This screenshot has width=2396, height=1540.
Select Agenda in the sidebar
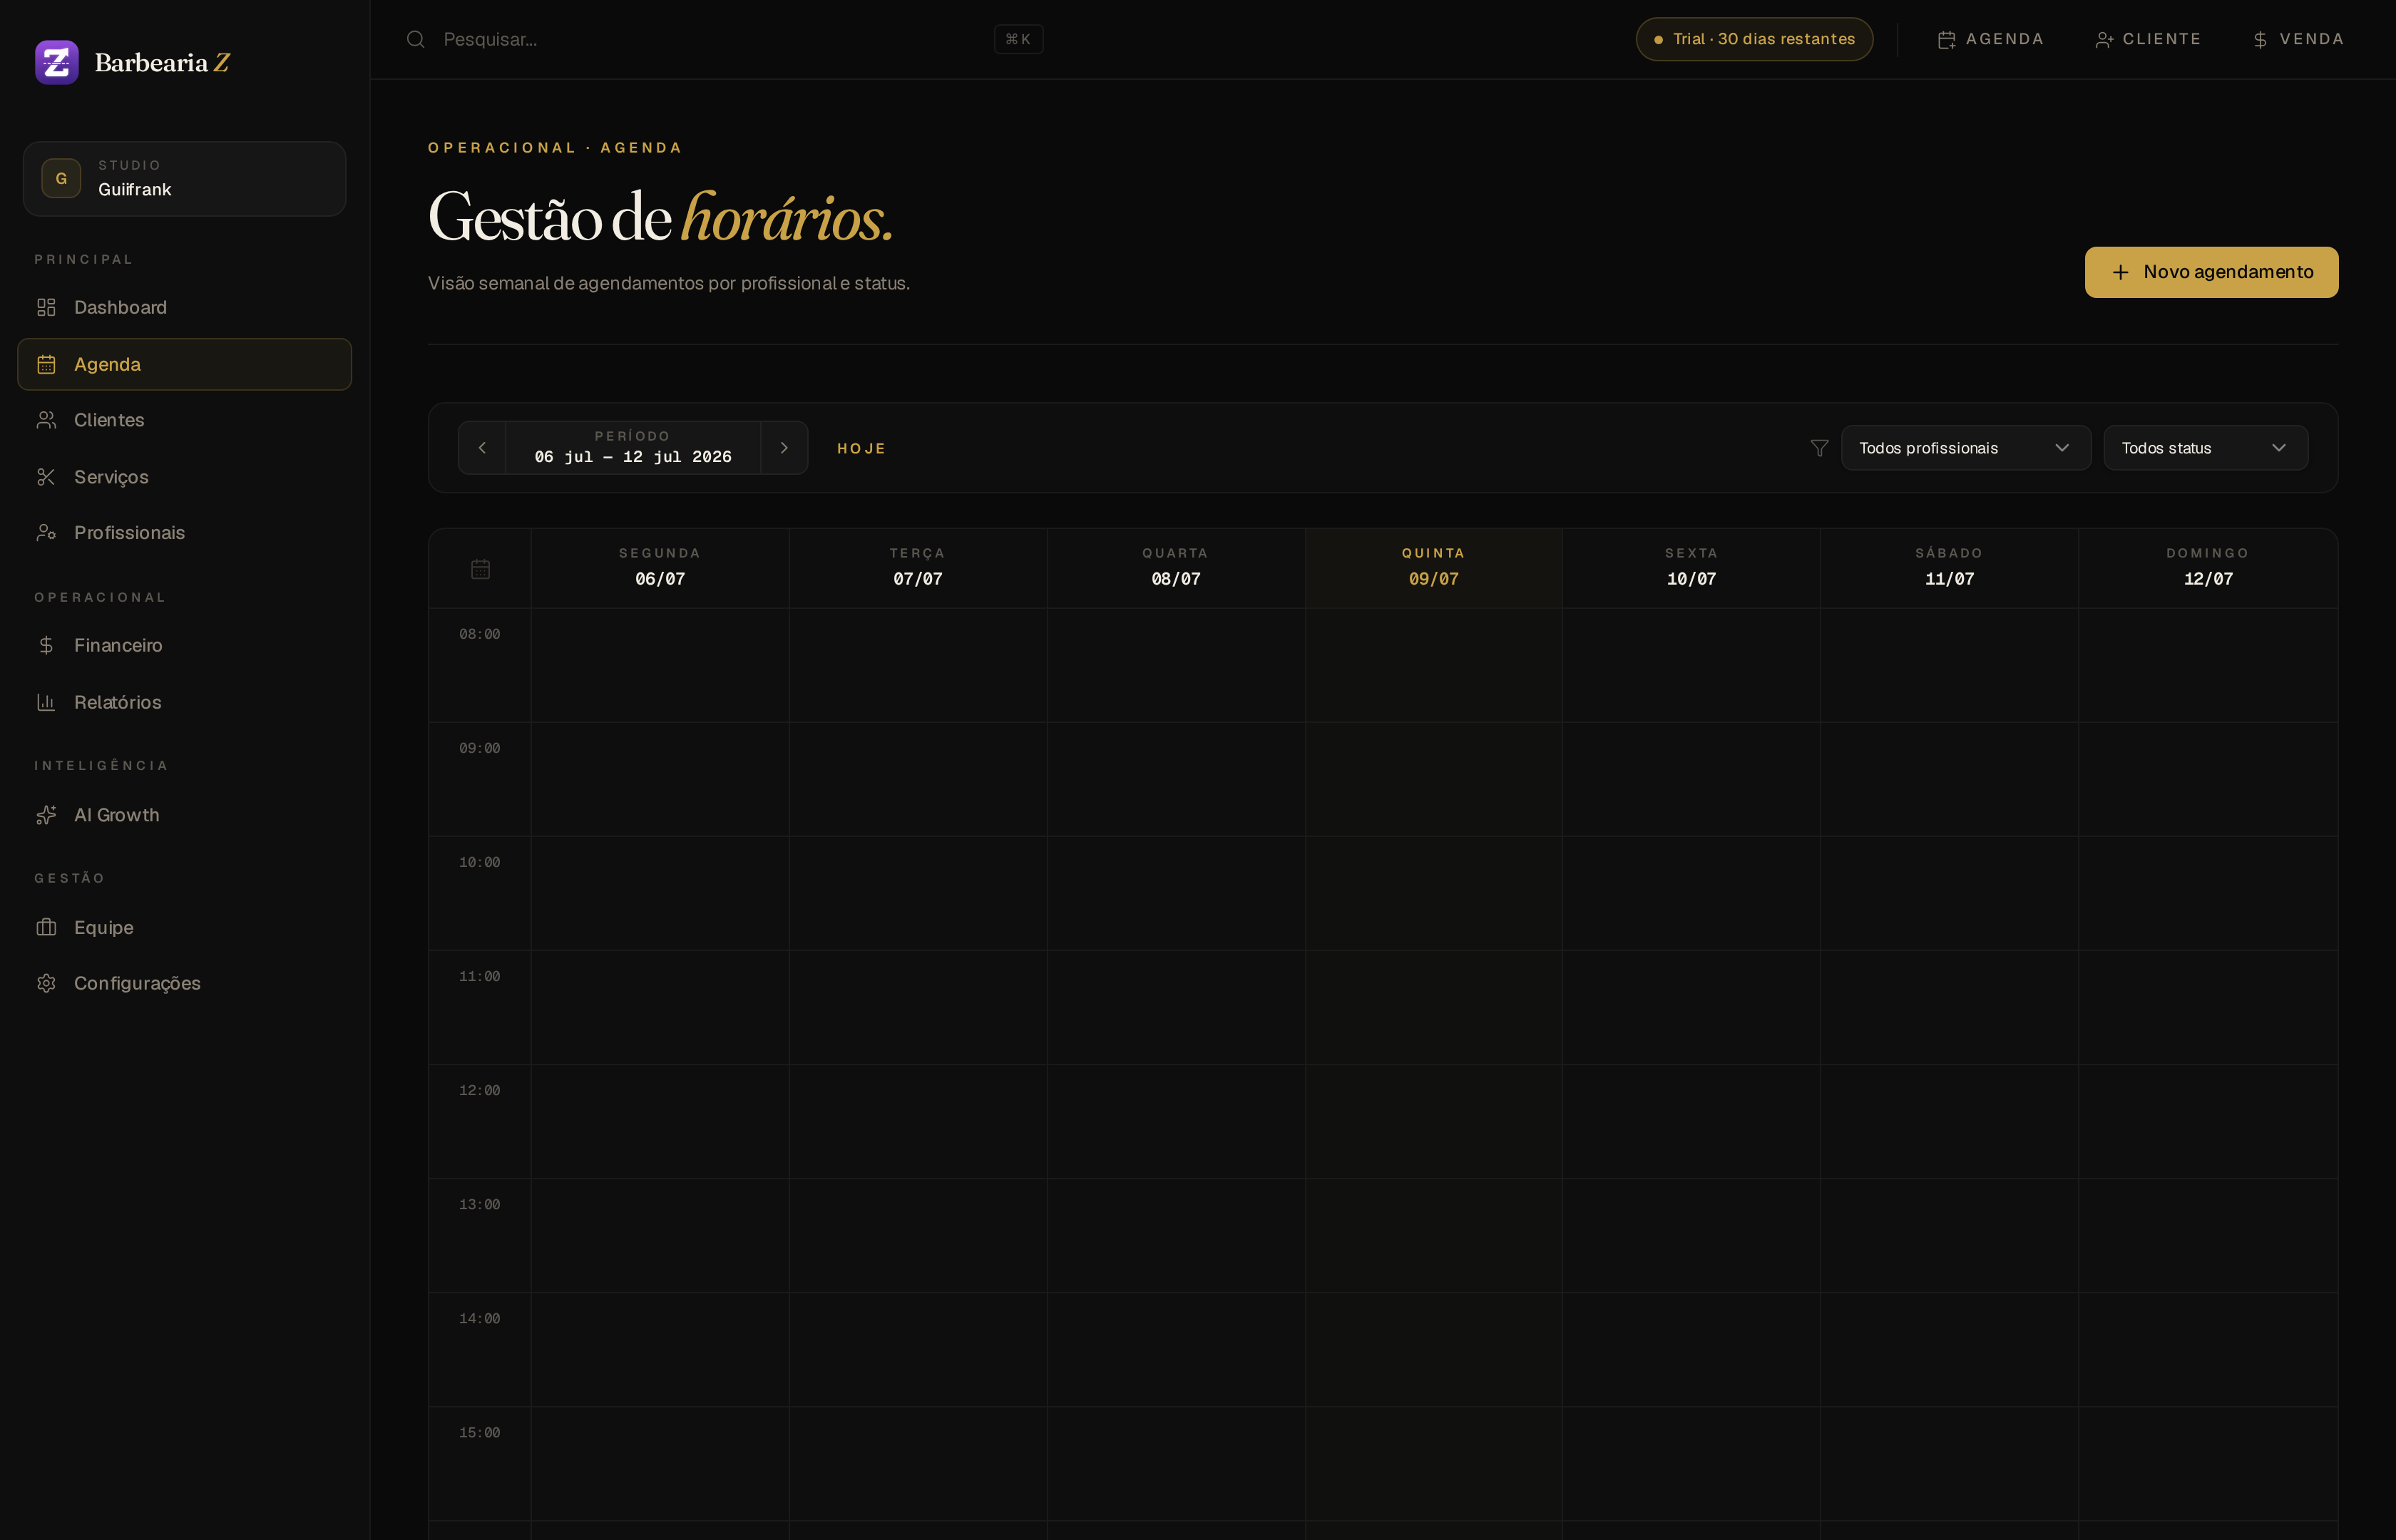click(x=185, y=364)
